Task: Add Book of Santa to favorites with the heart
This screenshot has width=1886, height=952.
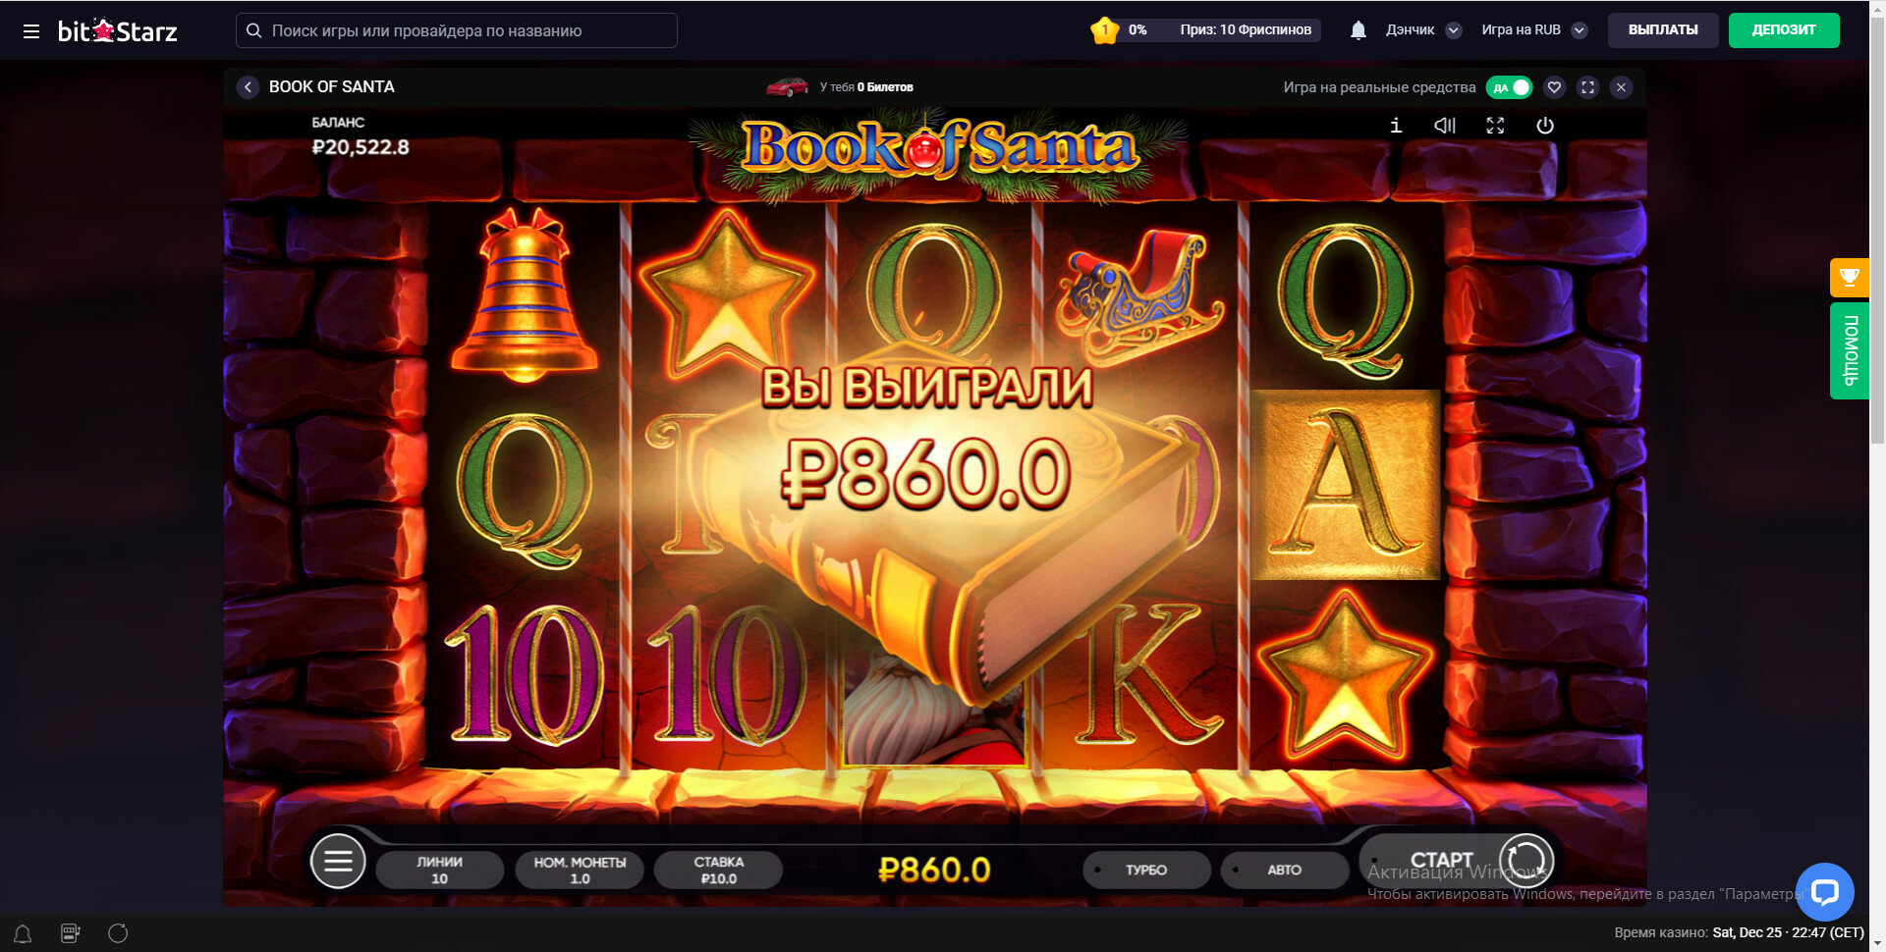Action: pos(1554,87)
